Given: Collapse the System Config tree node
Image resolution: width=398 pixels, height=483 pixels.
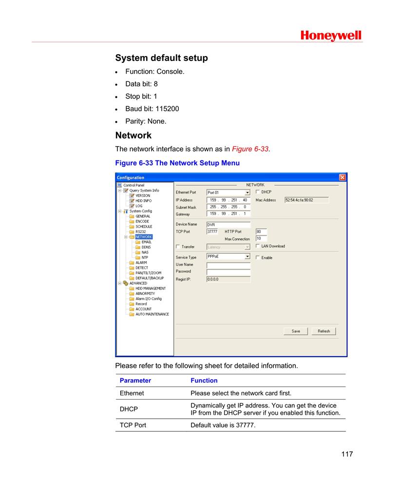Looking at the screenshot, I should click(120, 211).
